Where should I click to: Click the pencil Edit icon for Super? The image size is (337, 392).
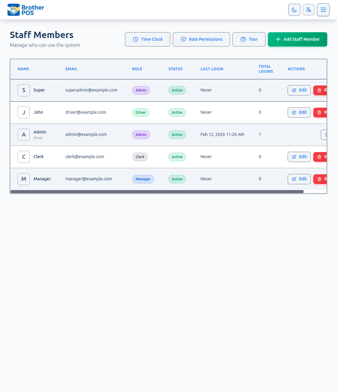point(294,90)
